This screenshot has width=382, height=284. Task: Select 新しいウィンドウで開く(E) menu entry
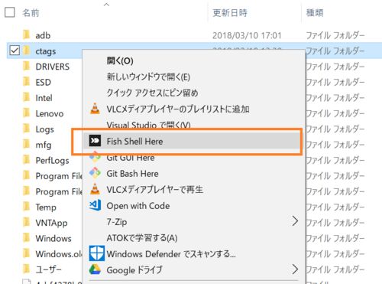(x=148, y=77)
